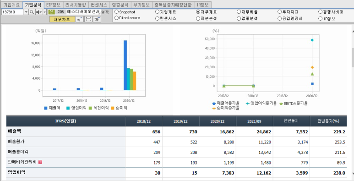Switch to the 랭킹분석 tab
Image resolution: width=354 pixels, height=181 pixels.
[120, 5]
